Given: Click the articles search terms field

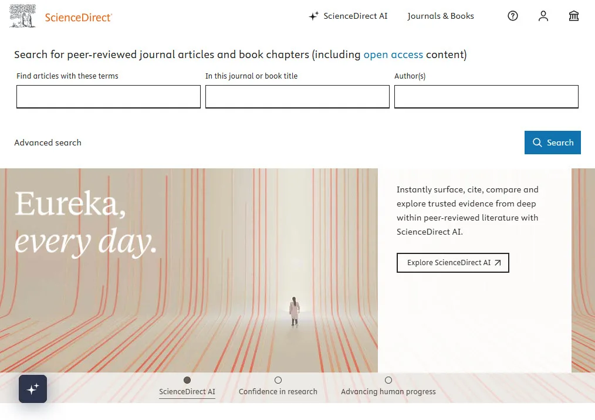Looking at the screenshot, I should pyautogui.click(x=108, y=96).
